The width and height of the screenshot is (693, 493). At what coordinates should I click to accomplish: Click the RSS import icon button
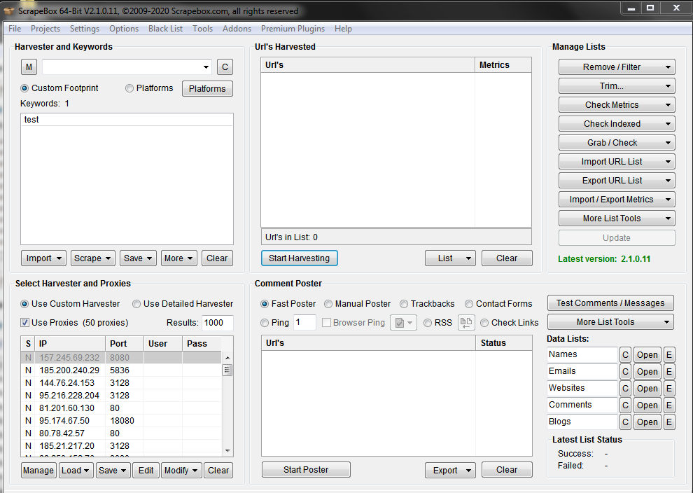(x=465, y=323)
